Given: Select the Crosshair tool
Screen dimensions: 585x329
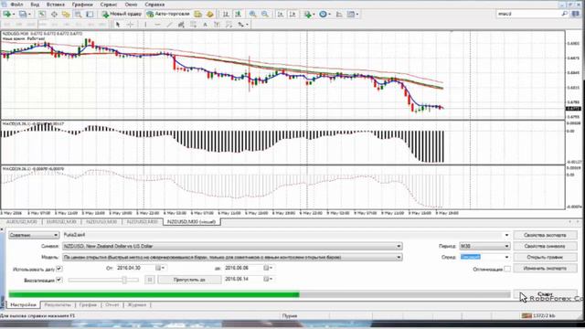Looking at the screenshot, I should tap(130, 25).
